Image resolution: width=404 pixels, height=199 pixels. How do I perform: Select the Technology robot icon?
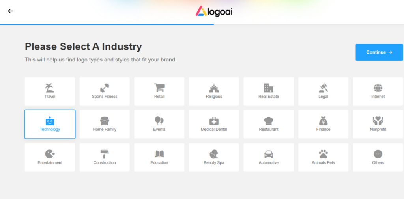point(50,121)
